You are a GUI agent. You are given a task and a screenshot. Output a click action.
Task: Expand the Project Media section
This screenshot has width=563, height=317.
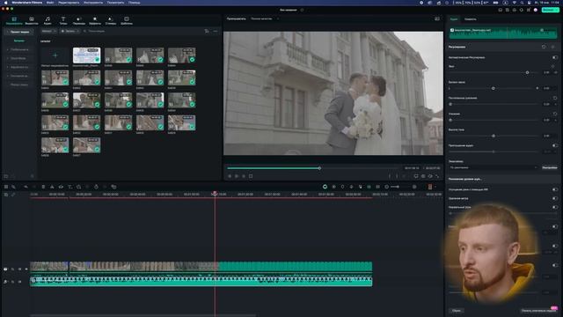point(19,32)
